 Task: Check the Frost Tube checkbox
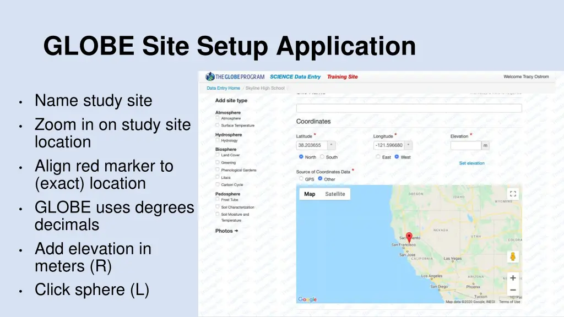(217, 199)
